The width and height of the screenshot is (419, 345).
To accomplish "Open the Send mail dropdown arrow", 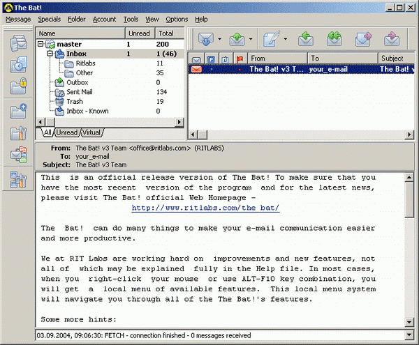I will pyautogui.click(x=251, y=39).
